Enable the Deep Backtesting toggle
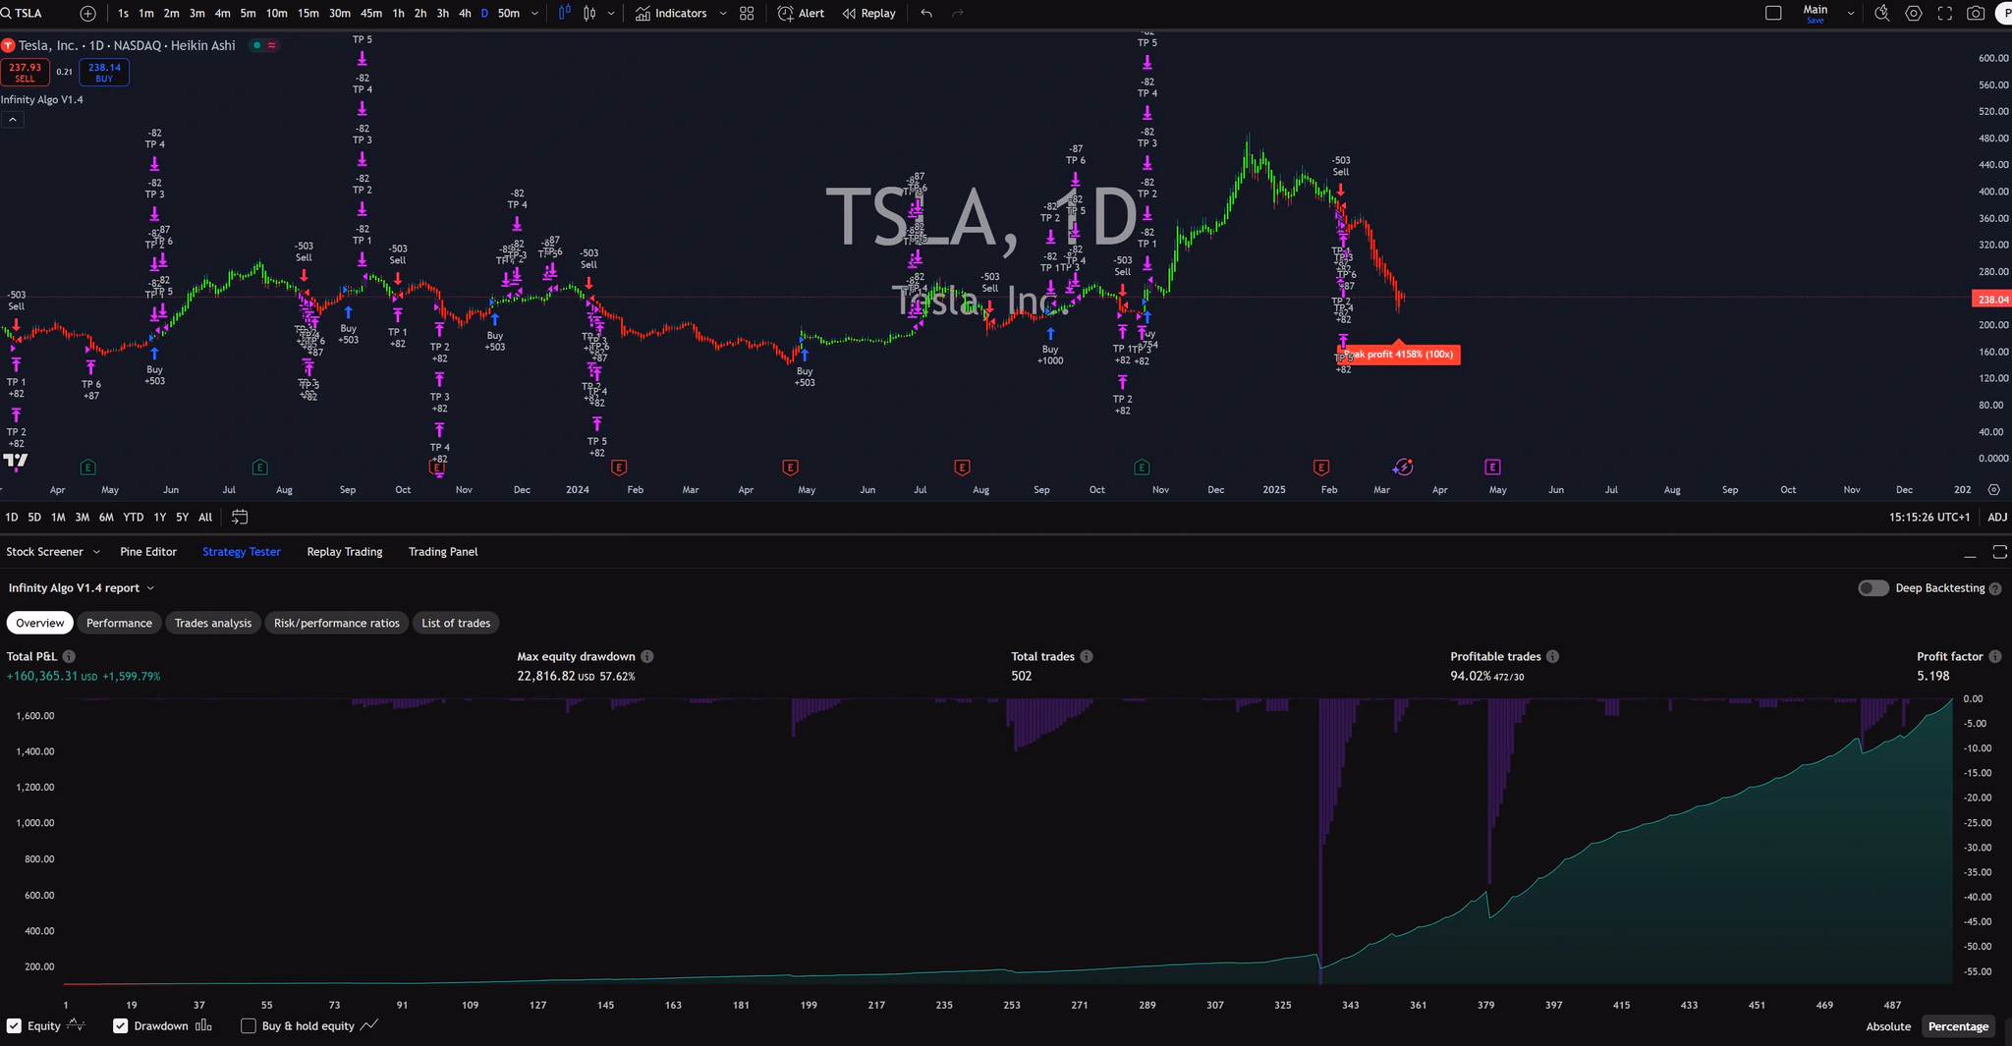Viewport: 2012px width, 1046px height. [1872, 587]
